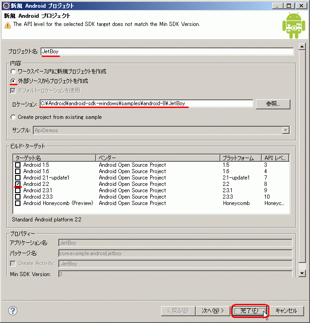310x323 pixels.
Task: Sort by プラットフォーム column header
Action: pos(241,158)
